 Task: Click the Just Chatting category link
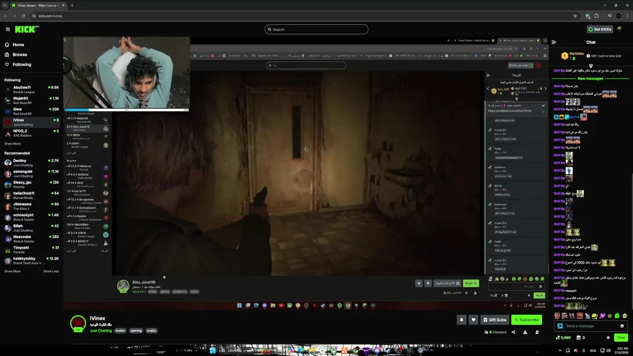(101, 331)
